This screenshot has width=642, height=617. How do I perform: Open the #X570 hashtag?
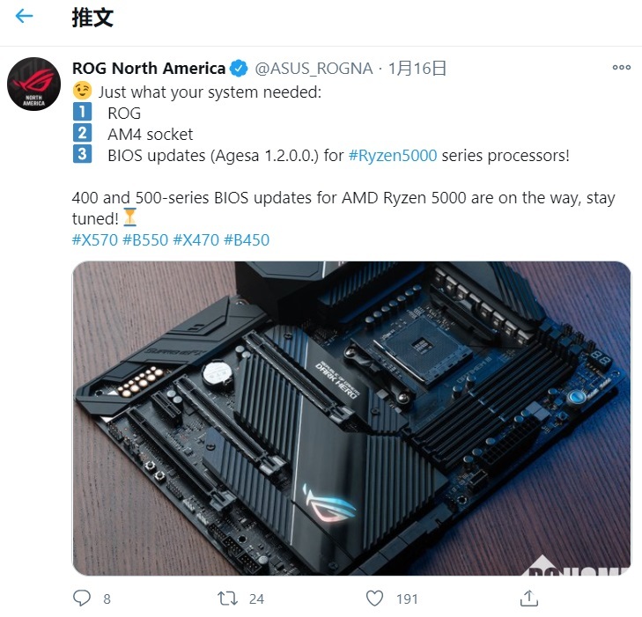(x=95, y=239)
